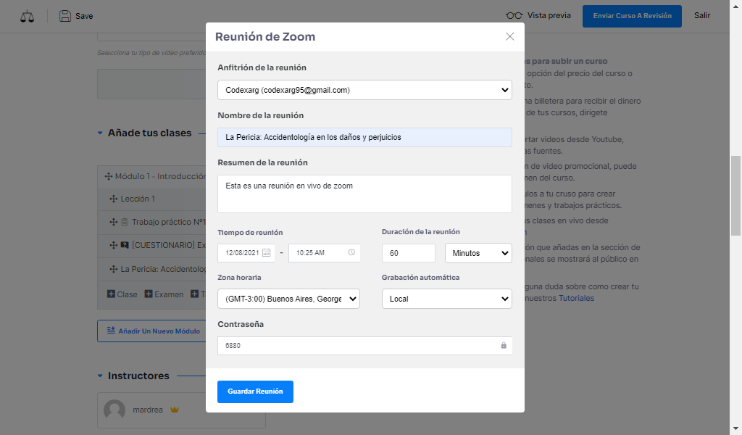
Task: Click the move handle for Lección 1
Action: (114, 199)
